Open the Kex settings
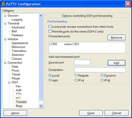Viewport: 132px width, 118px height. pyautogui.click(x=18, y=86)
